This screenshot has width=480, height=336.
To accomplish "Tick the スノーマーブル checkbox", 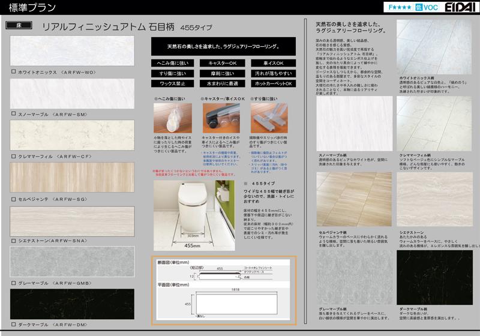I will (x=13, y=113).
